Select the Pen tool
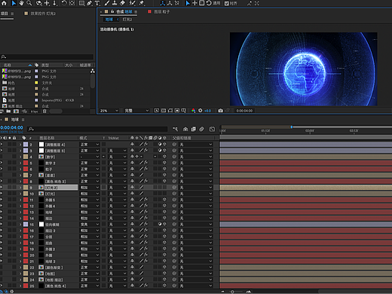Viewport: 392px width, 294px height. coord(90,3)
